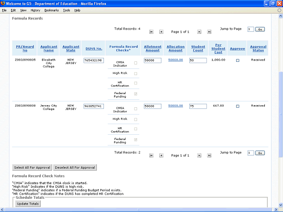
Task: Click the Update Totals button
Action: 28,204
